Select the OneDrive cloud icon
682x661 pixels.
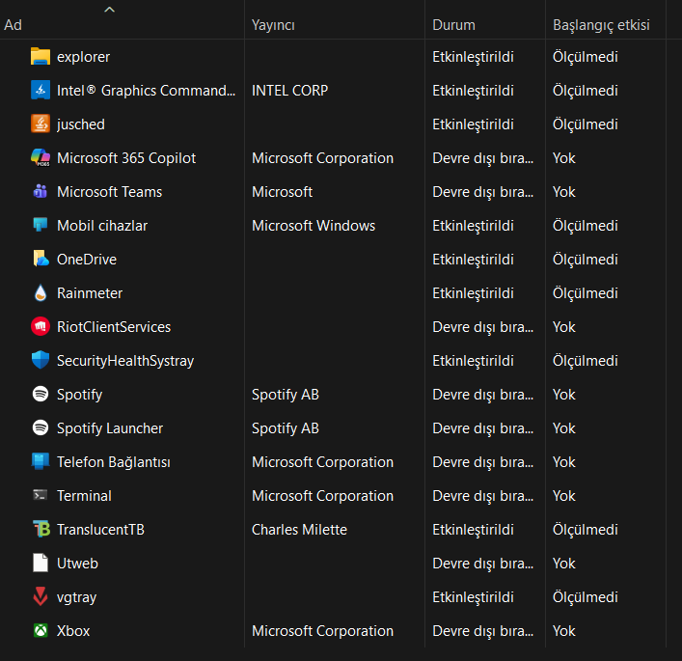pos(41,259)
